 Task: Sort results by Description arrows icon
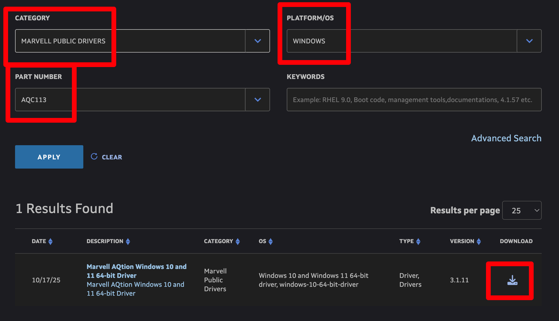pos(128,241)
